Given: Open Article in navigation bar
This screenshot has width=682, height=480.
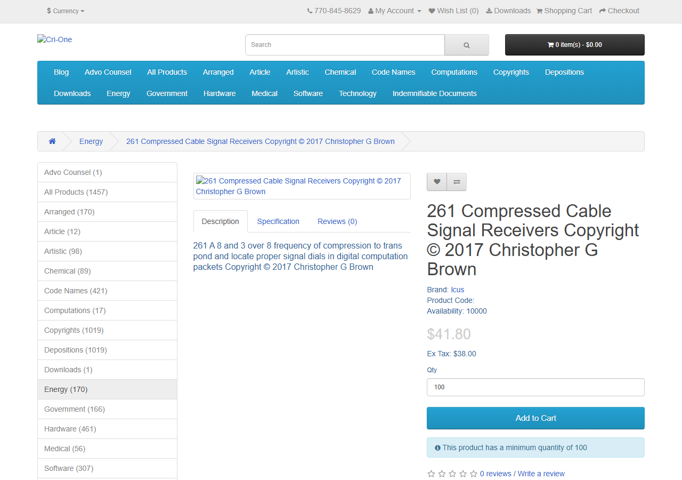Looking at the screenshot, I should pos(260,72).
